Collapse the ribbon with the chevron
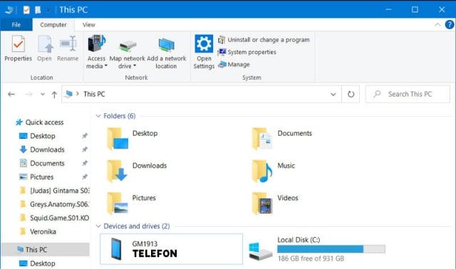The width and height of the screenshot is (456, 269). pyautogui.click(x=437, y=25)
